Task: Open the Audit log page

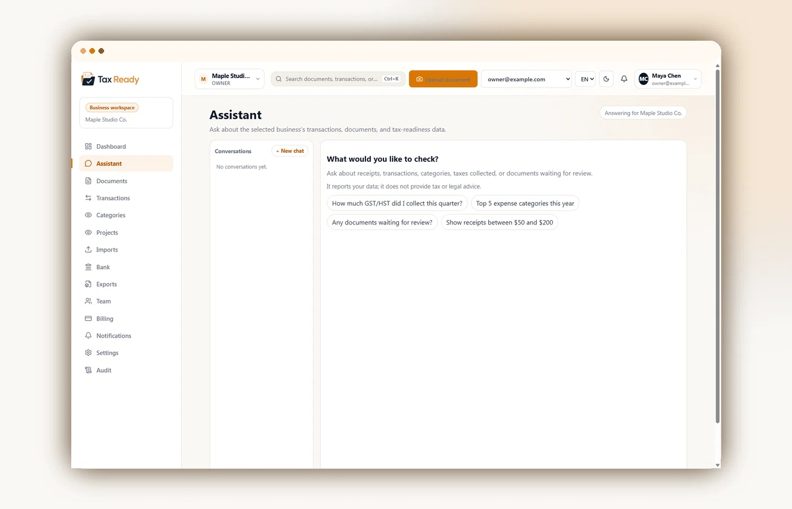Action: pyautogui.click(x=126, y=370)
